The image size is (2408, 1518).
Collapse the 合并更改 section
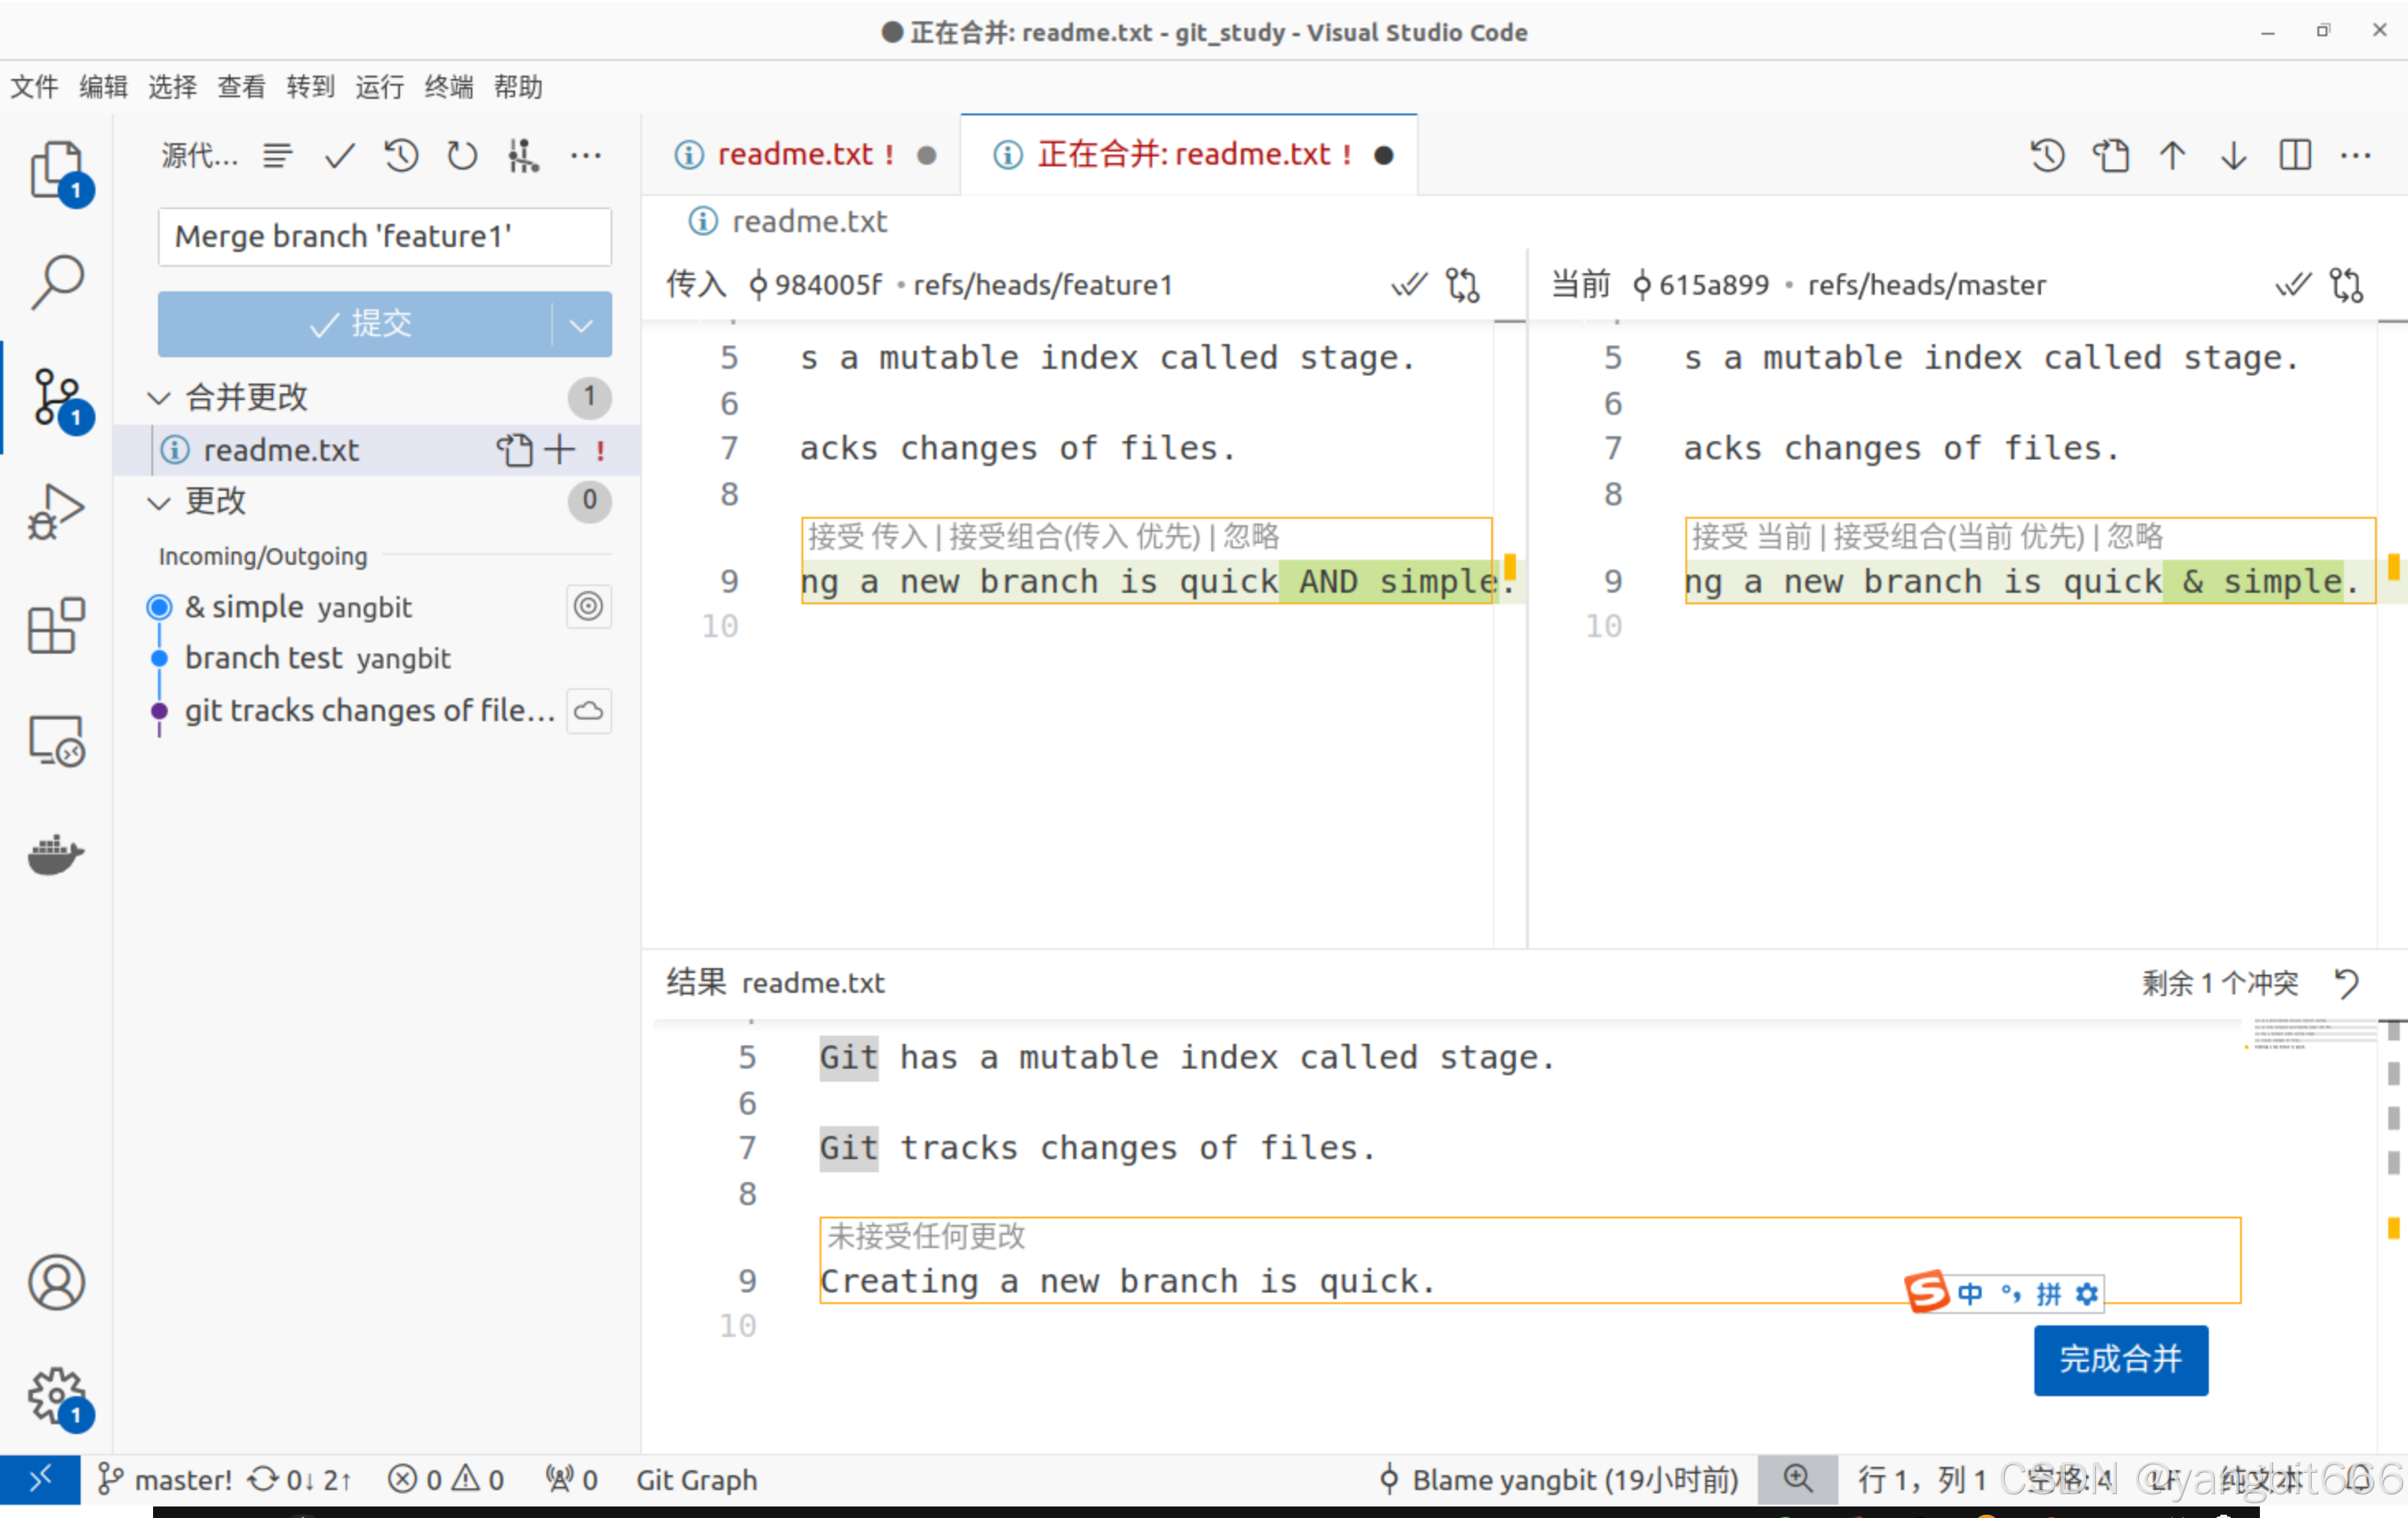159,398
